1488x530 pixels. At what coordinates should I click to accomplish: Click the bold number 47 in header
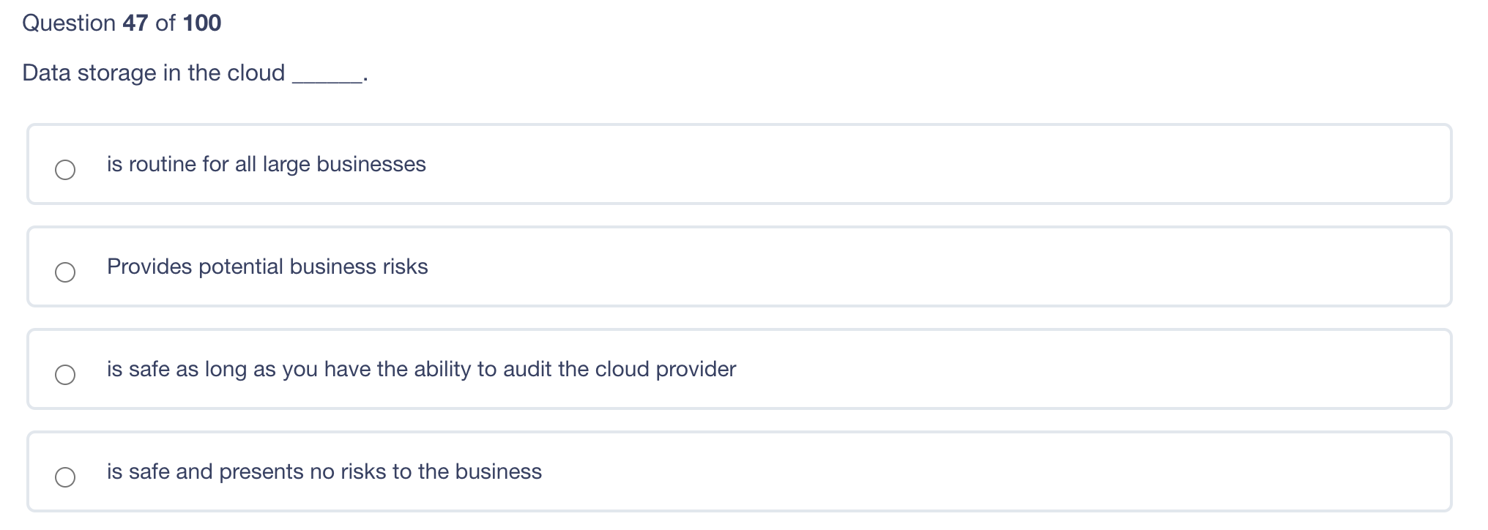tap(135, 23)
